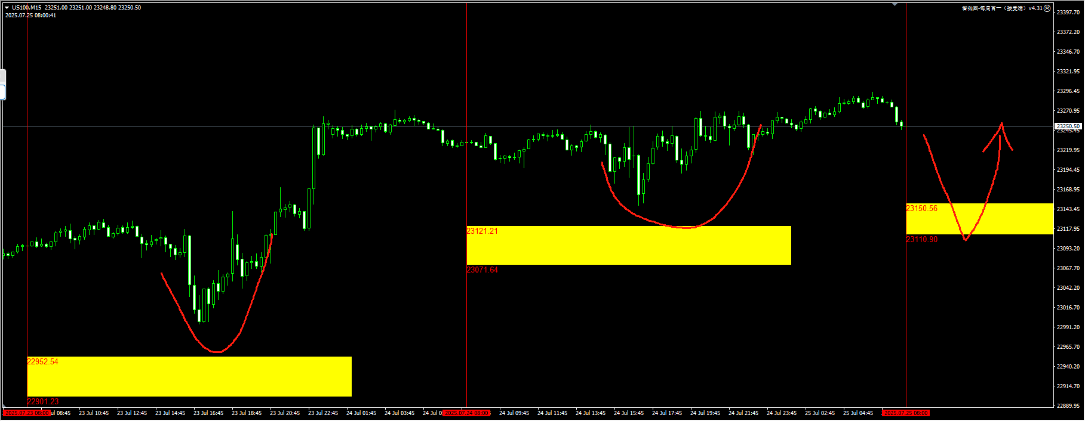Select the yellow zone labeled 22952.54
This screenshot has width=1085, height=421.
click(x=189, y=376)
